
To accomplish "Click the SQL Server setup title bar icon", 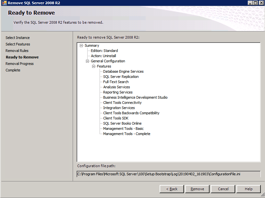I will [x=4, y=3].
